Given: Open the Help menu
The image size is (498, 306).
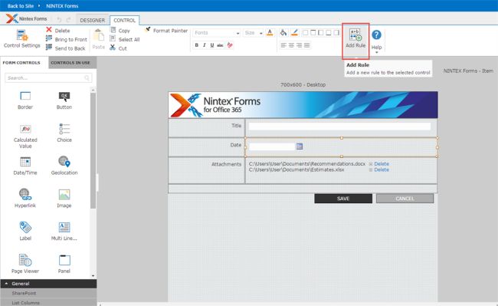Looking at the screenshot, I should click(376, 41).
